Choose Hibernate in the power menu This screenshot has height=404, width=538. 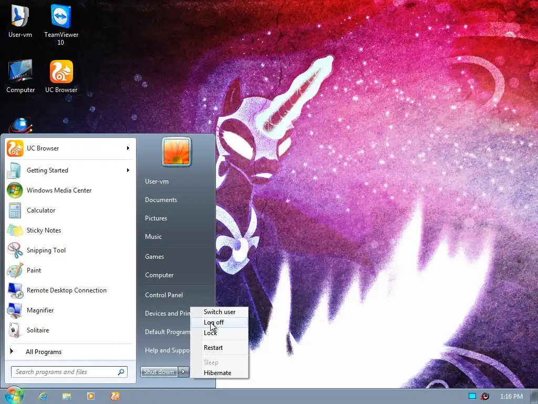(x=220, y=373)
